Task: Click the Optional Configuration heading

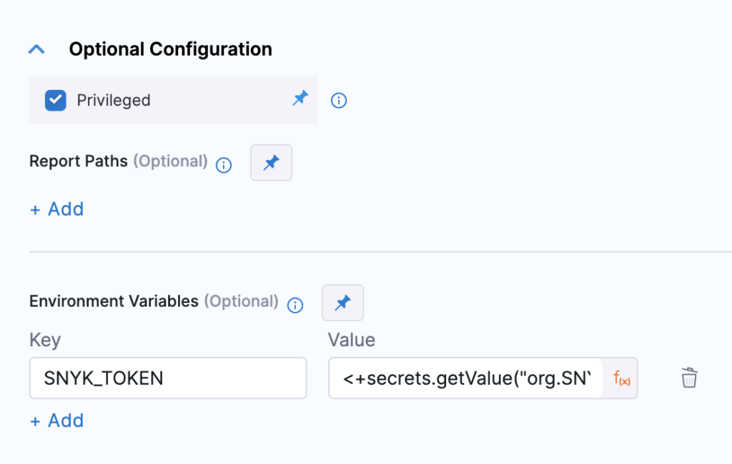Action: (170, 49)
